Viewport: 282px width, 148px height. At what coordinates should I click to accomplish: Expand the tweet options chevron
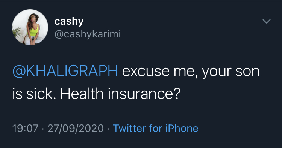click(x=266, y=21)
